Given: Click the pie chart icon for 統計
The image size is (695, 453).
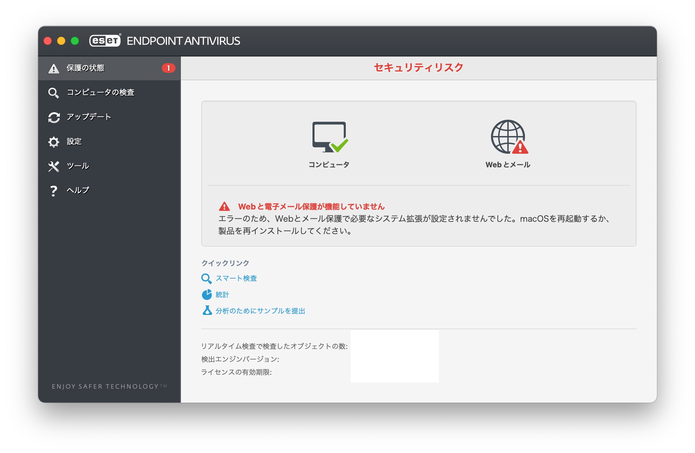Looking at the screenshot, I should click(207, 295).
